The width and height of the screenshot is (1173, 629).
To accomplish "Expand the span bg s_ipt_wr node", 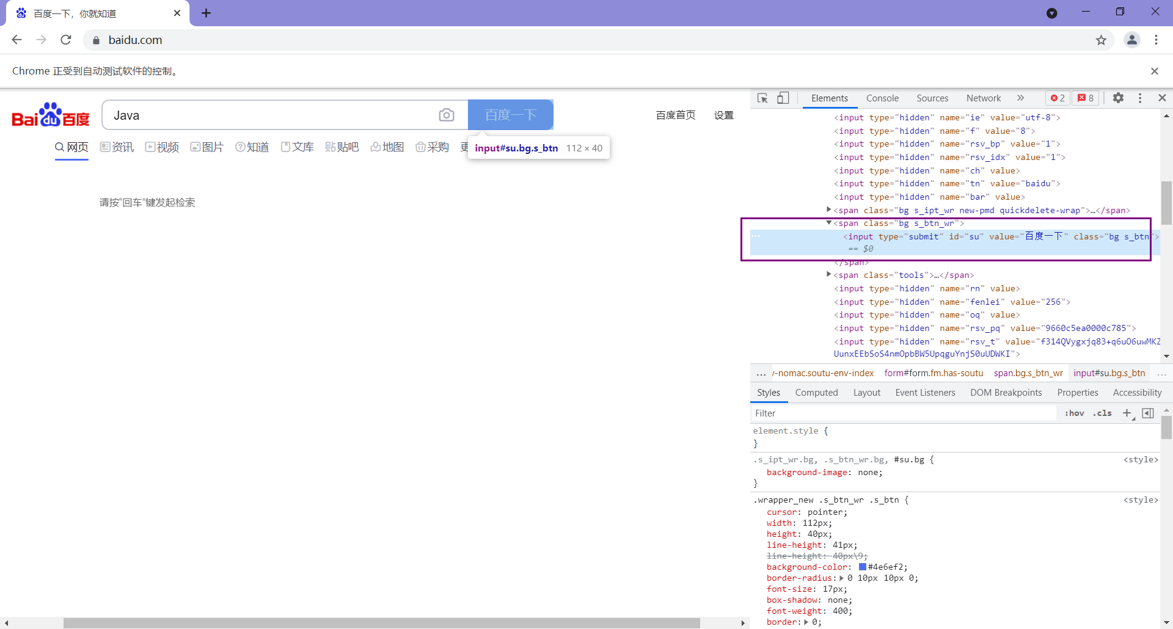I will pos(829,210).
